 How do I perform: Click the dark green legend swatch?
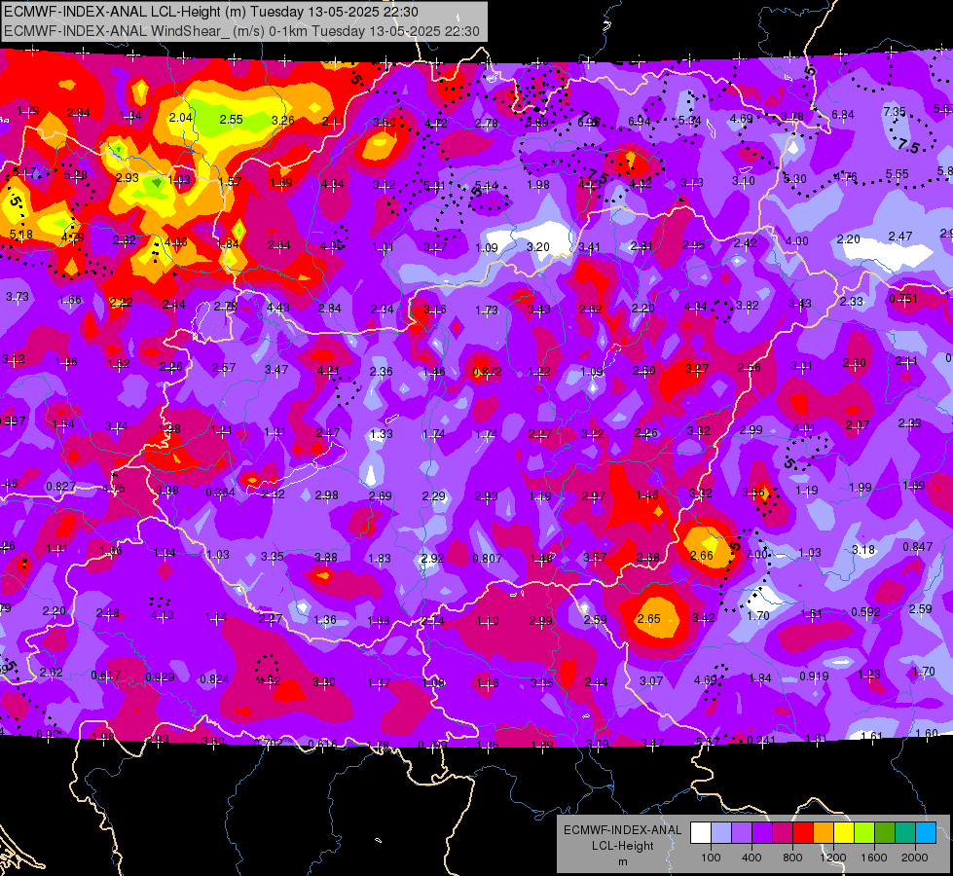pyautogui.click(x=884, y=832)
